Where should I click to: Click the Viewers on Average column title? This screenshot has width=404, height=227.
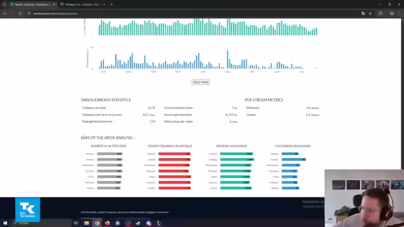click(x=232, y=146)
